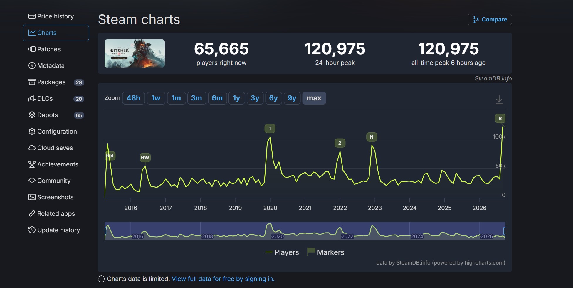Click the Compare numbered-list icon
573x288 pixels.
(476, 19)
